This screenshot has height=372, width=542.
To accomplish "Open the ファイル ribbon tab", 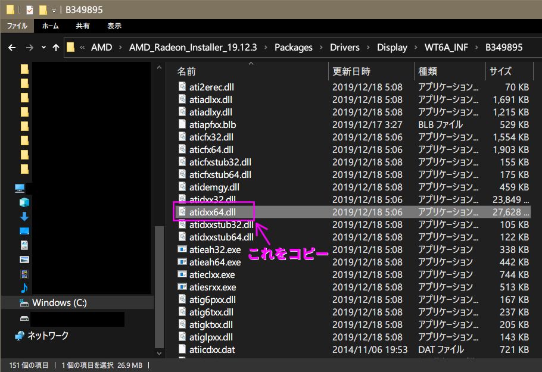I will [x=17, y=26].
